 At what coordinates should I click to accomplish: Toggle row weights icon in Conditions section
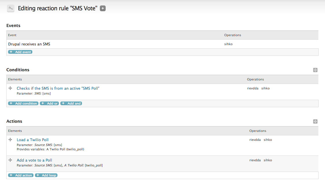(x=315, y=70)
